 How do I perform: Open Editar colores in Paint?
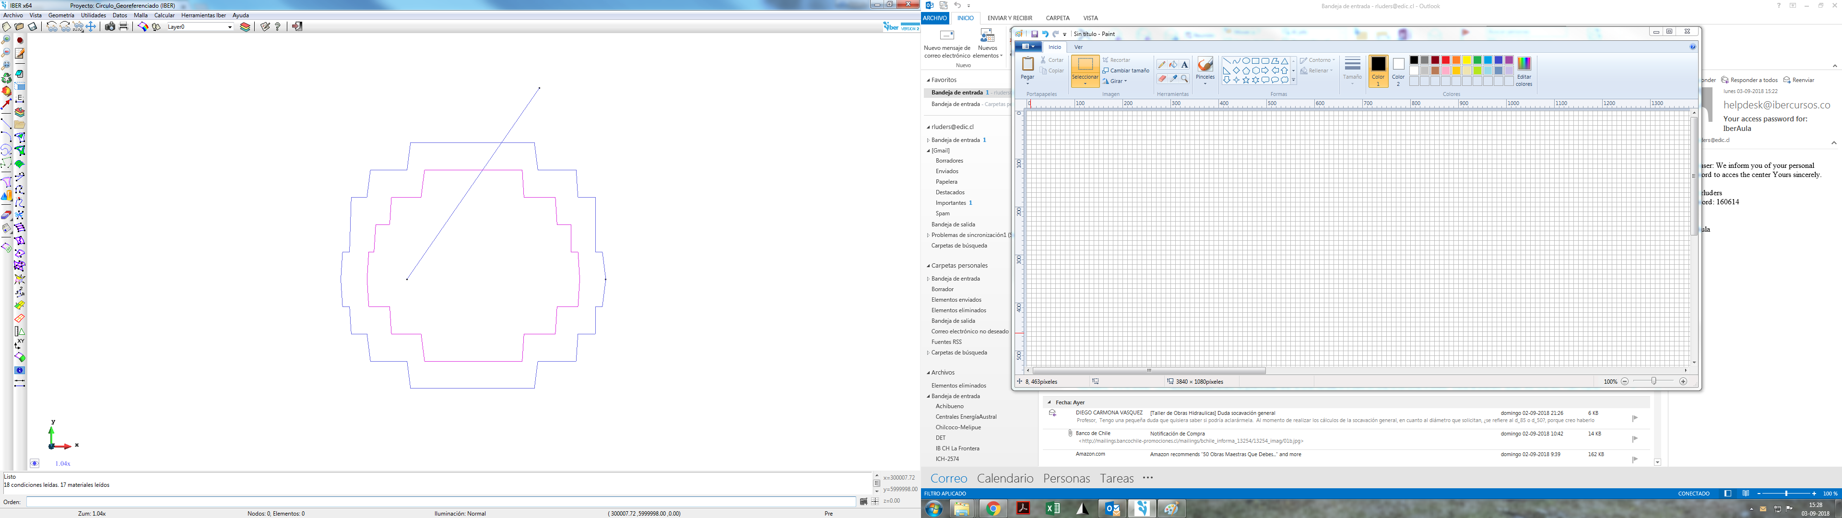point(1524,71)
